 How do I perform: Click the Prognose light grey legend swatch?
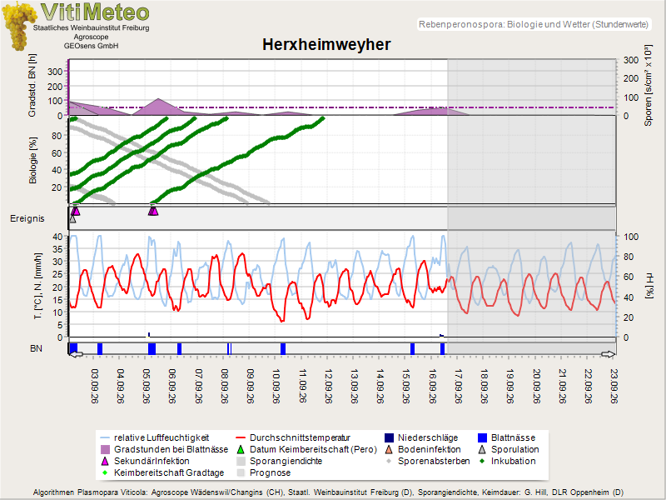click(241, 472)
